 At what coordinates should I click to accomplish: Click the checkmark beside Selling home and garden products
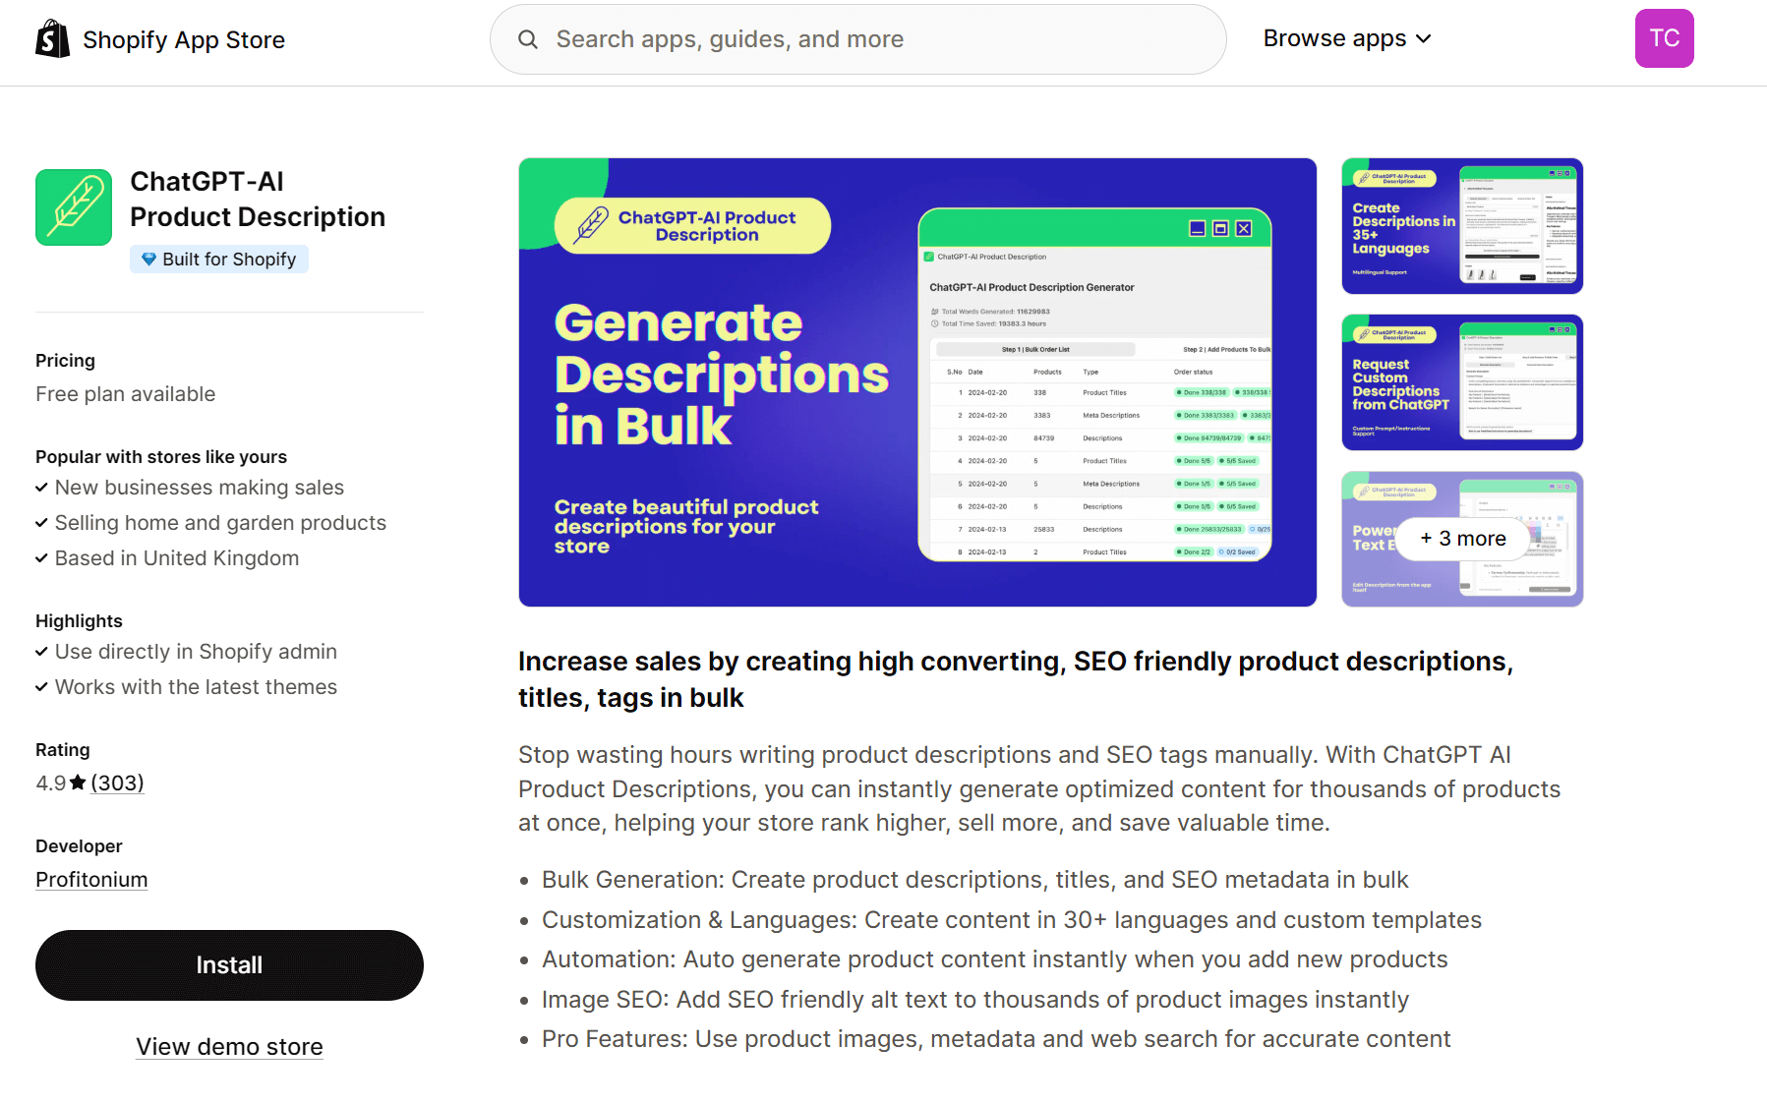pos(42,523)
